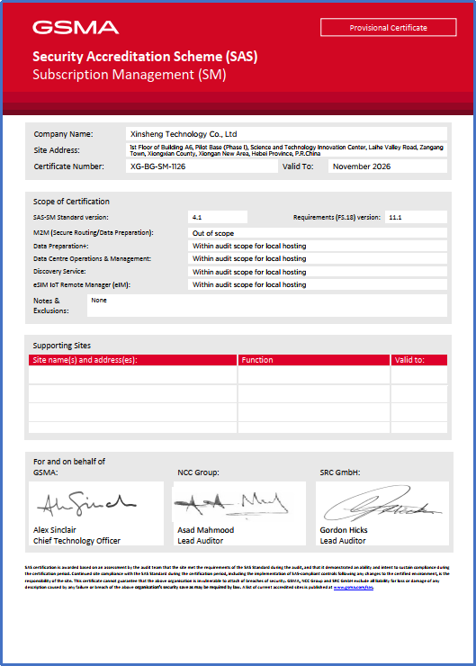Click the Valid To November 2026 field
The width and height of the screenshot is (476, 666).
tap(387, 166)
